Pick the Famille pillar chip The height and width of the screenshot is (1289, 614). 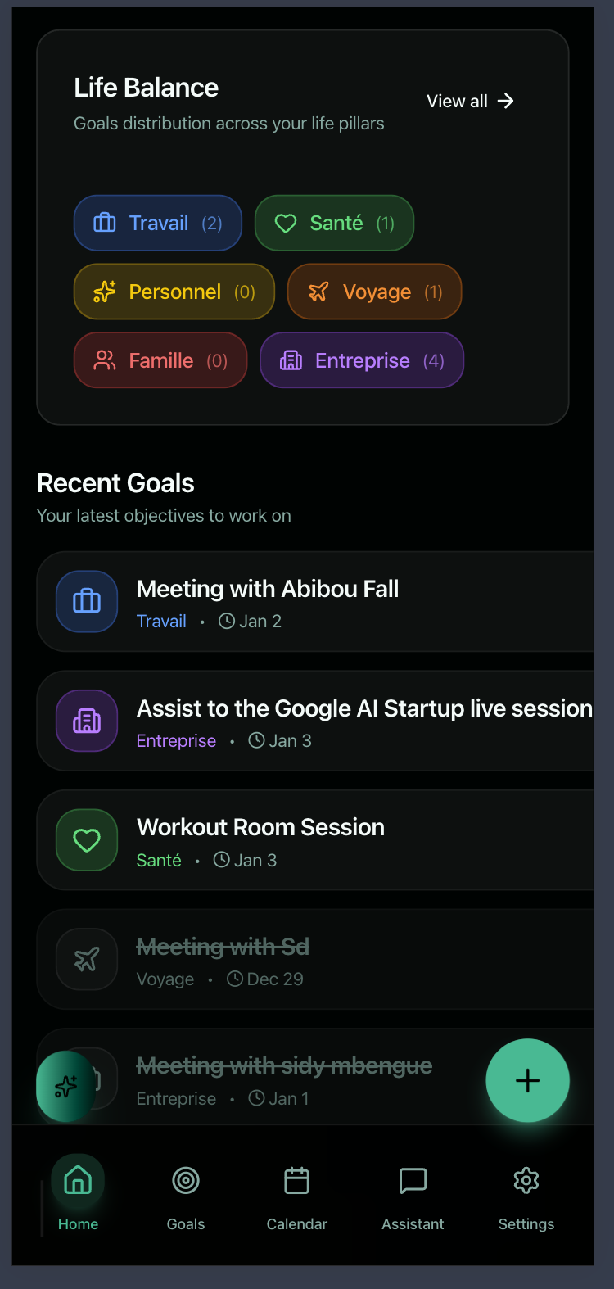point(160,360)
